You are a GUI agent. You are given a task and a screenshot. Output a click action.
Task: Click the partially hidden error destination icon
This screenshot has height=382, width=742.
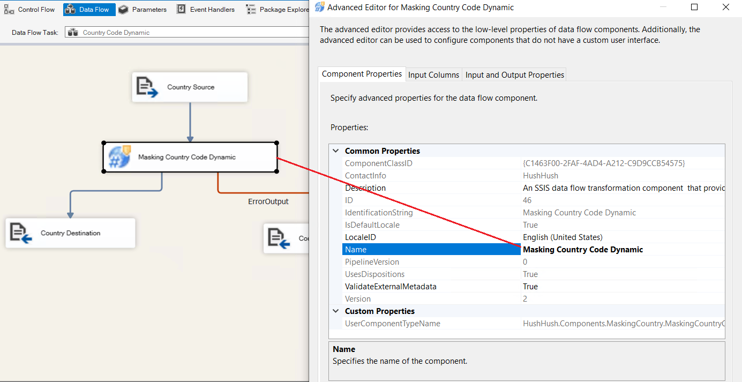(x=279, y=238)
